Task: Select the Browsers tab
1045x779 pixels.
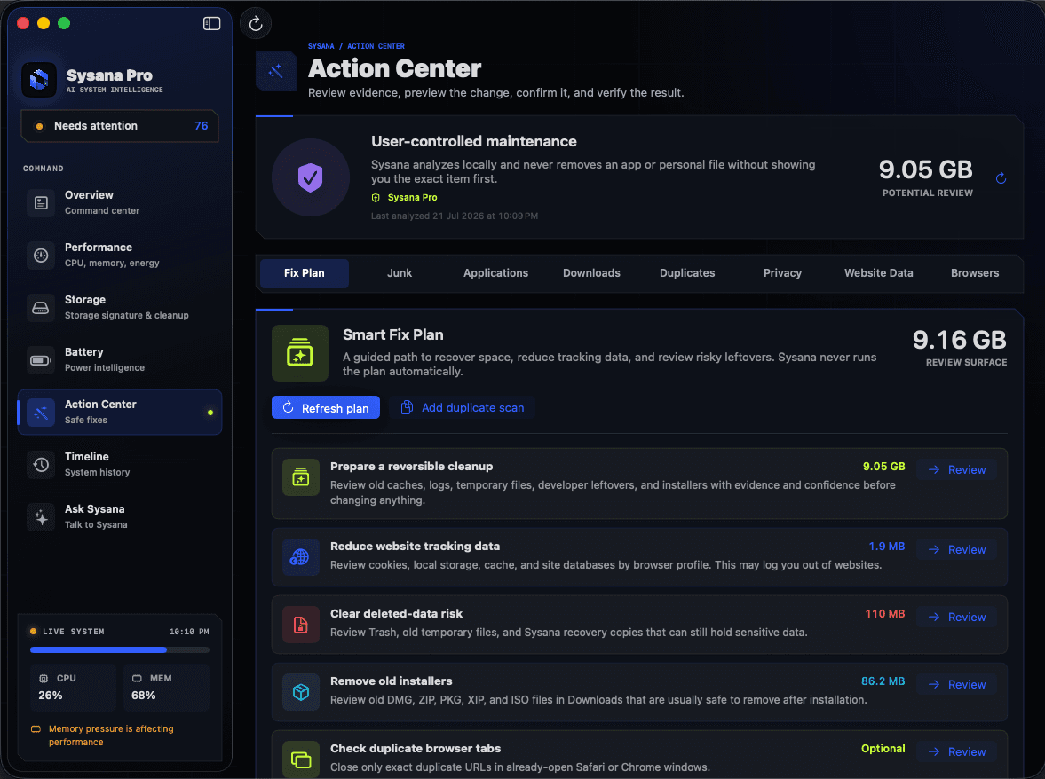Action: [974, 273]
